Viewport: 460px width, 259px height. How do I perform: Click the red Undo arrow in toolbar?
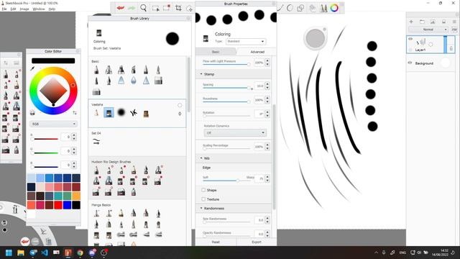(x=120, y=8)
